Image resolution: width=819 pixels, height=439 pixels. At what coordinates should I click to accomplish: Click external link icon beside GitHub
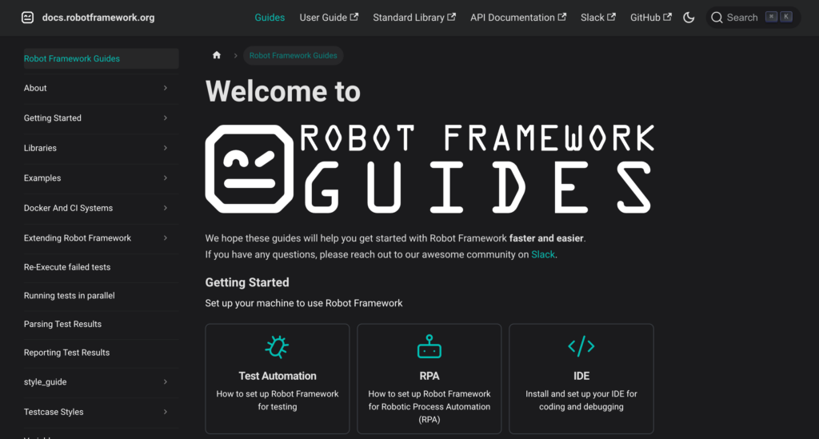668,17
